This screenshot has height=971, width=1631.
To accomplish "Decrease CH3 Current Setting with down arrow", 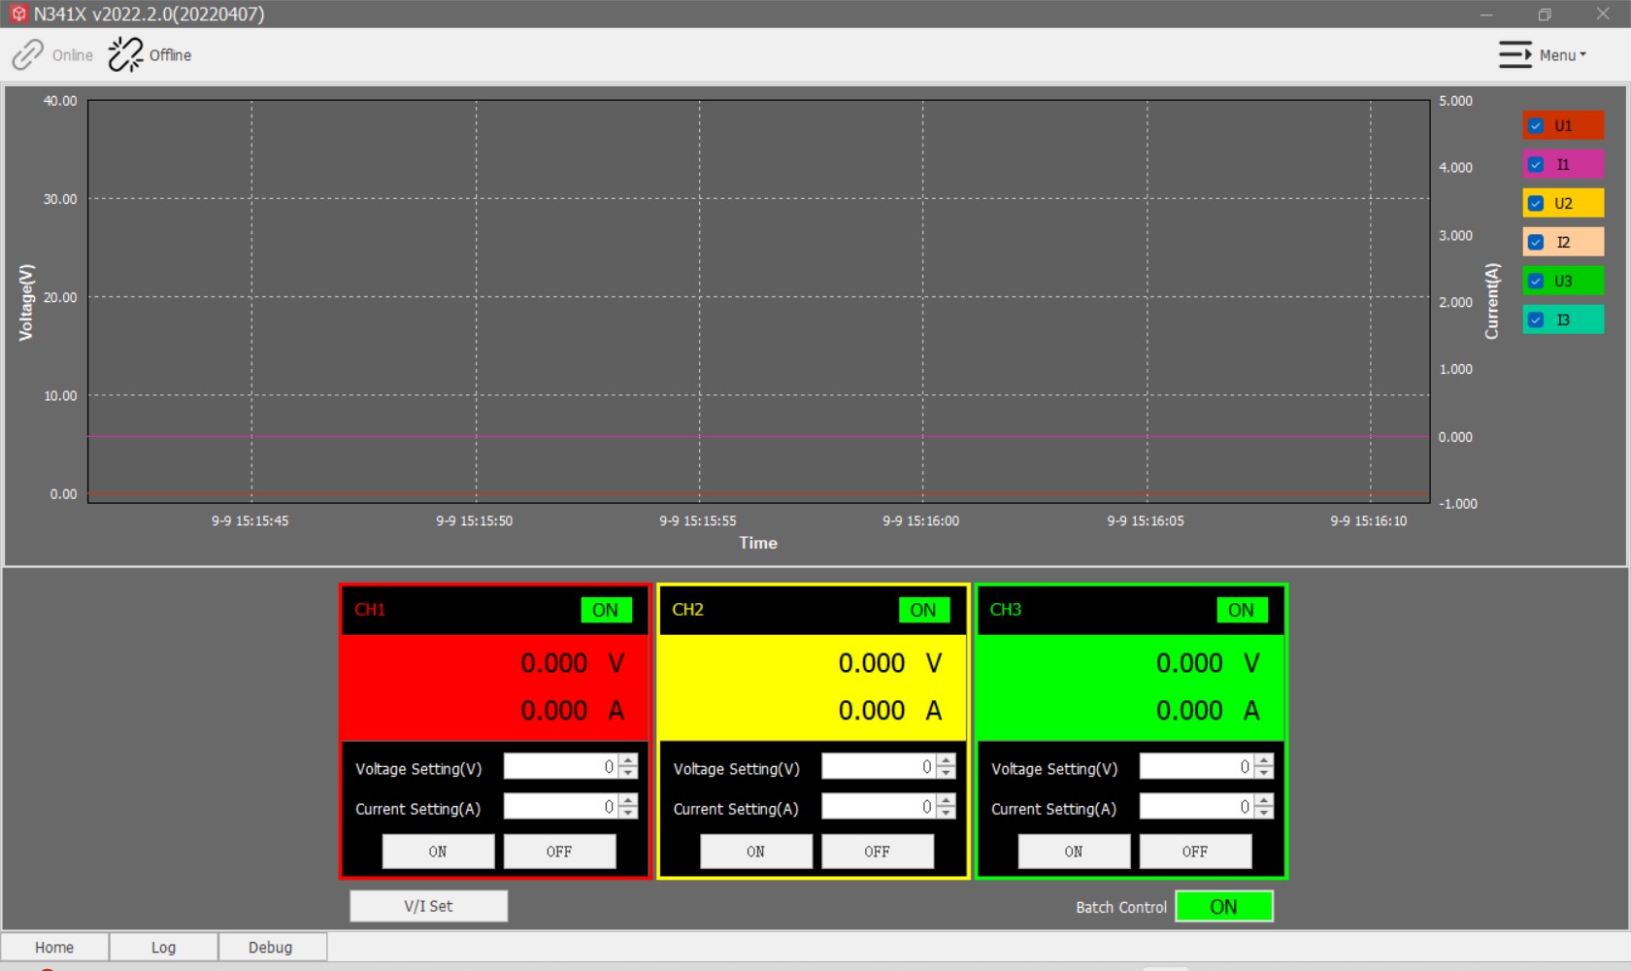I will [1264, 813].
